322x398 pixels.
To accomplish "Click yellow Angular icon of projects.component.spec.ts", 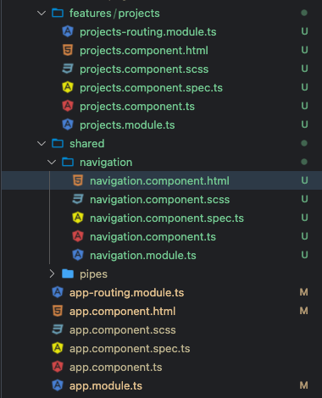I will [x=68, y=87].
